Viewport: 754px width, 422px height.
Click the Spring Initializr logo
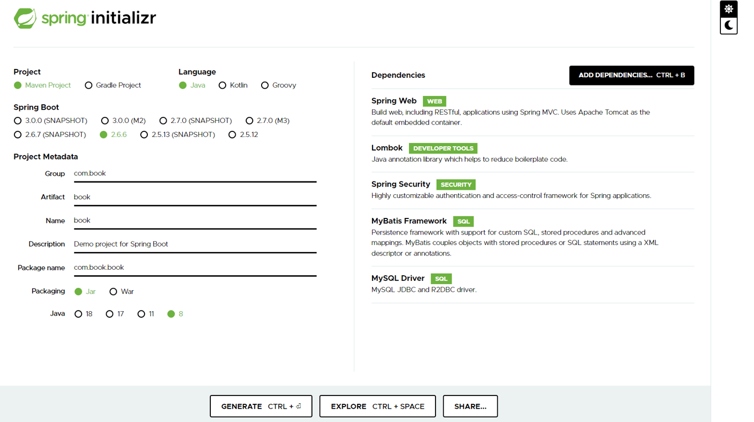(x=85, y=18)
